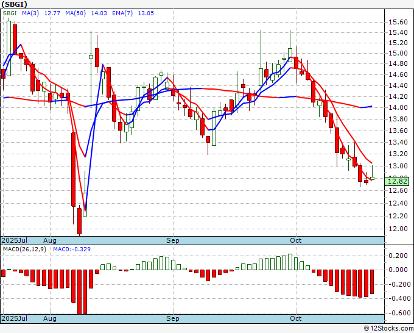The image size is (414, 333).
Task: Click 2025Jul on the price chart axis
Action: coord(14,240)
